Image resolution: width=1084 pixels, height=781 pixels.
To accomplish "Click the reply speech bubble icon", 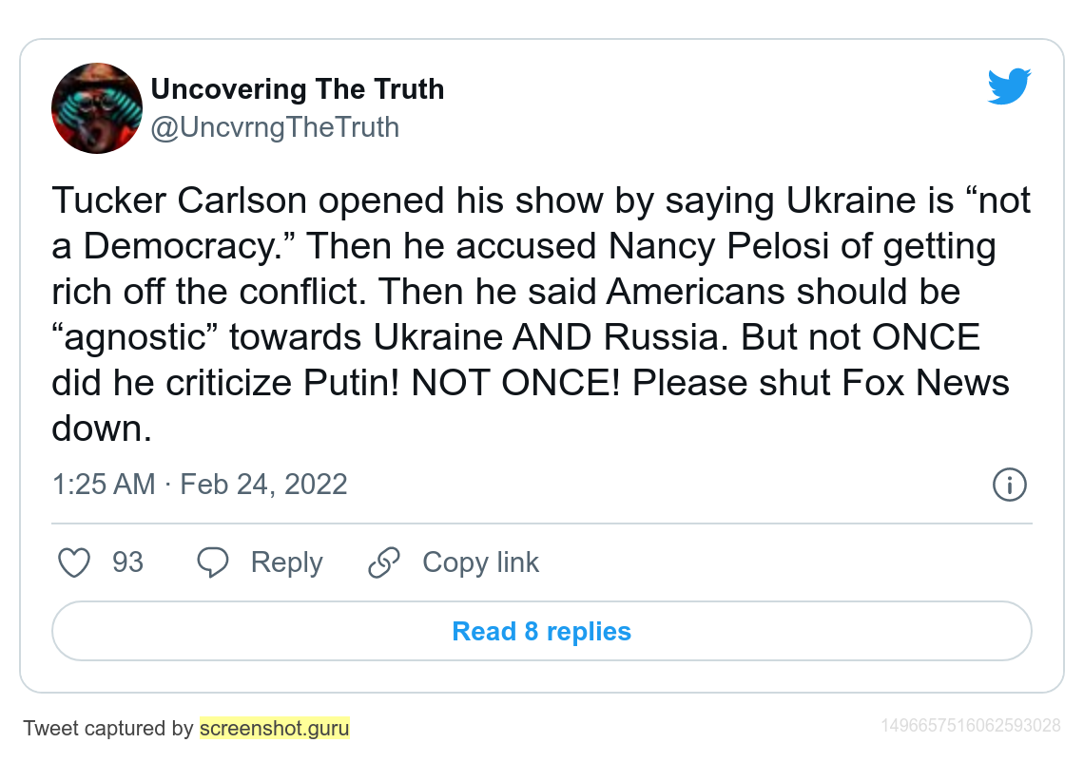I will coord(213,562).
